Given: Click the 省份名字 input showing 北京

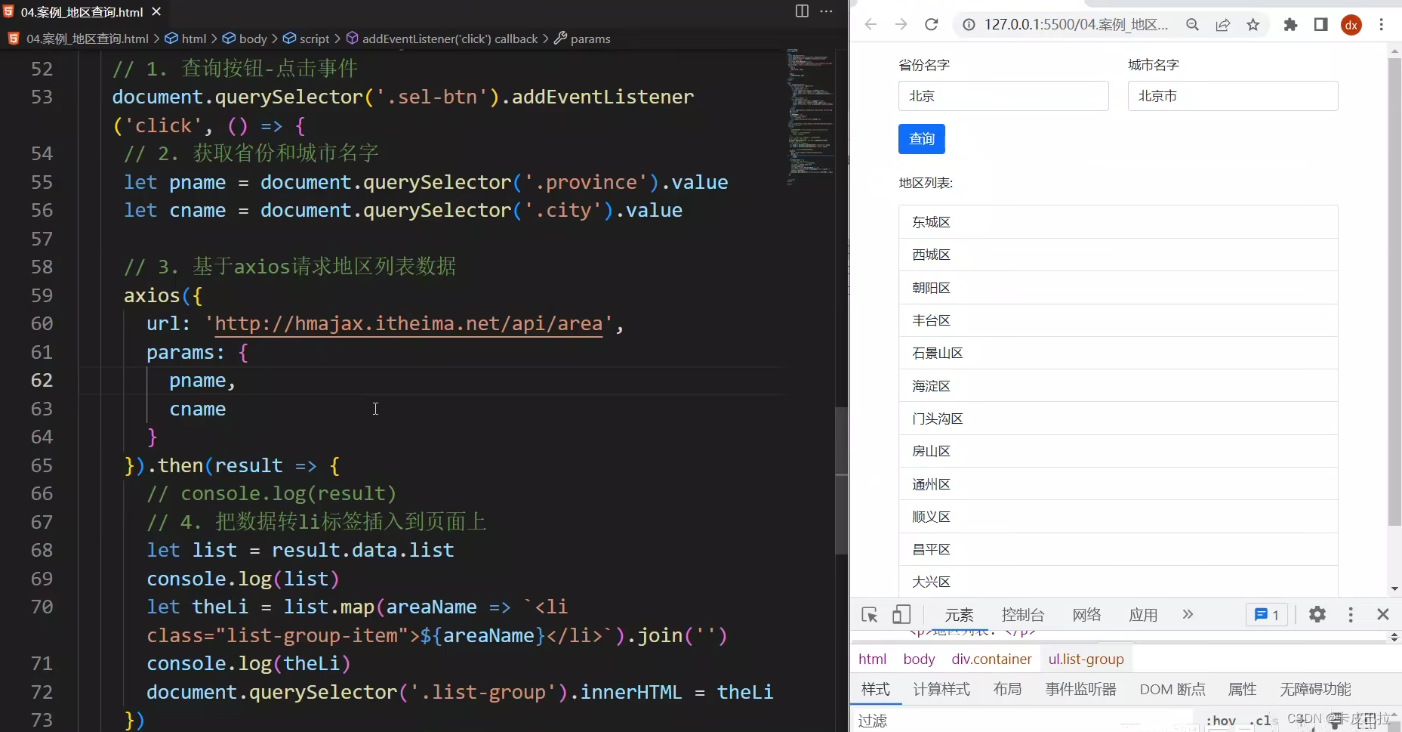Looking at the screenshot, I should tap(1003, 95).
